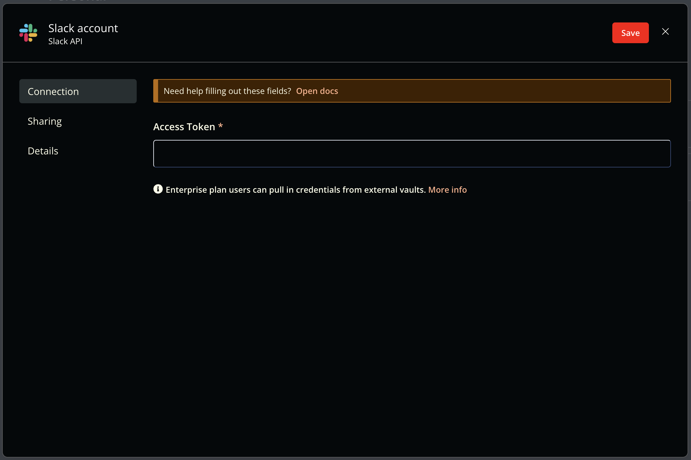Click the Access Token field label

(184, 127)
